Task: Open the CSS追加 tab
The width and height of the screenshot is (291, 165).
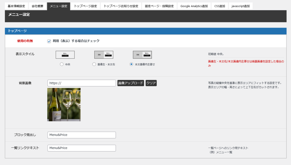Action: pyautogui.click(x=220, y=6)
